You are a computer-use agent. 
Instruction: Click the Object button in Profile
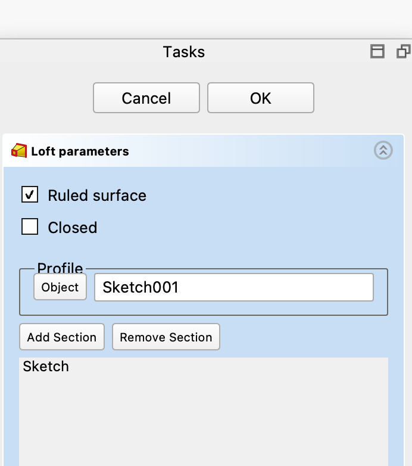tap(60, 287)
